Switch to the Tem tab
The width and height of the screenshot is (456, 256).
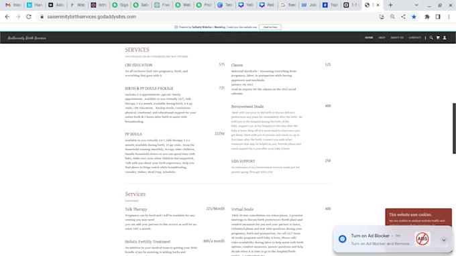[x=225, y=5]
